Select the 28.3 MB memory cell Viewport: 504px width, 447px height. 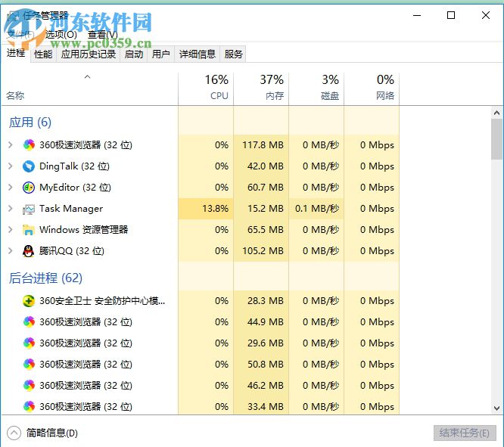[x=261, y=301]
